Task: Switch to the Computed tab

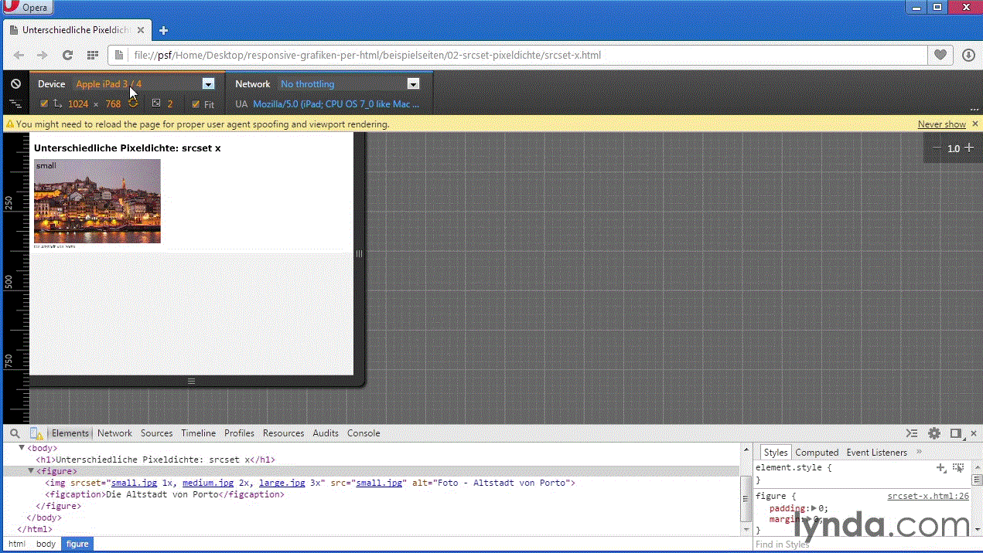Action: tap(817, 453)
